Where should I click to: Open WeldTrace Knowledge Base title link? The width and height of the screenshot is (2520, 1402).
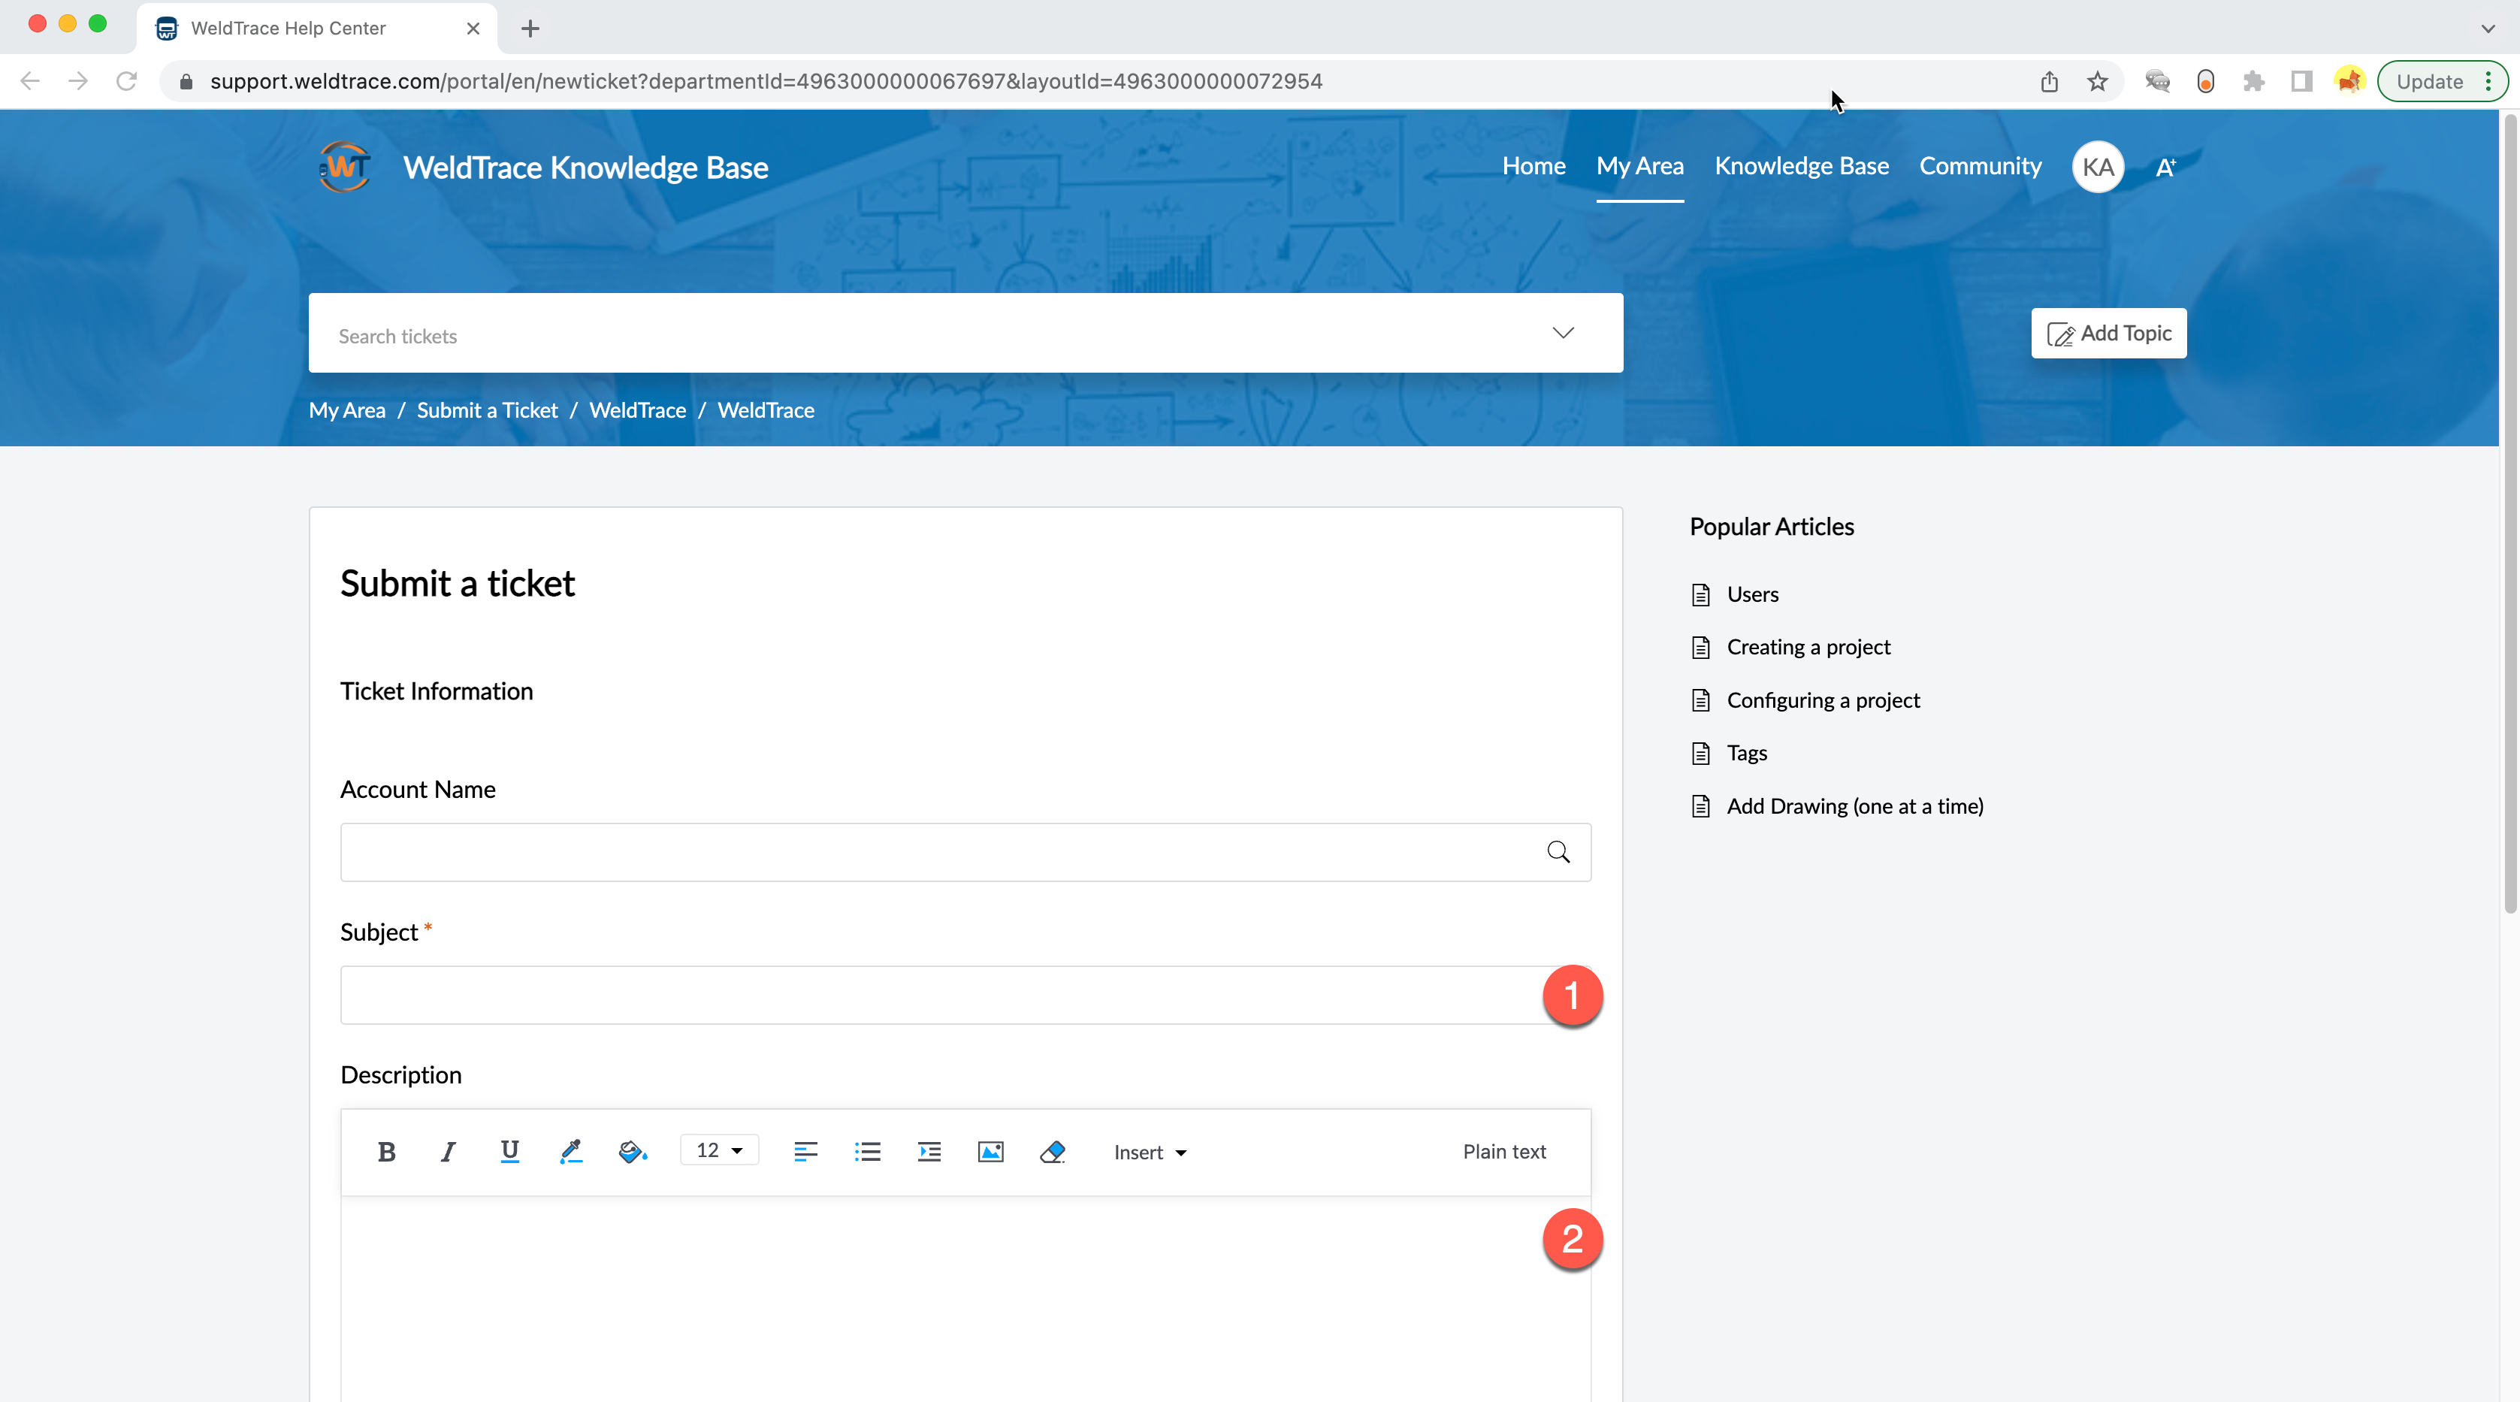(585, 168)
